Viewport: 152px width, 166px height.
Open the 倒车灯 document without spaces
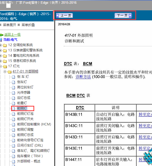[22, 82]
